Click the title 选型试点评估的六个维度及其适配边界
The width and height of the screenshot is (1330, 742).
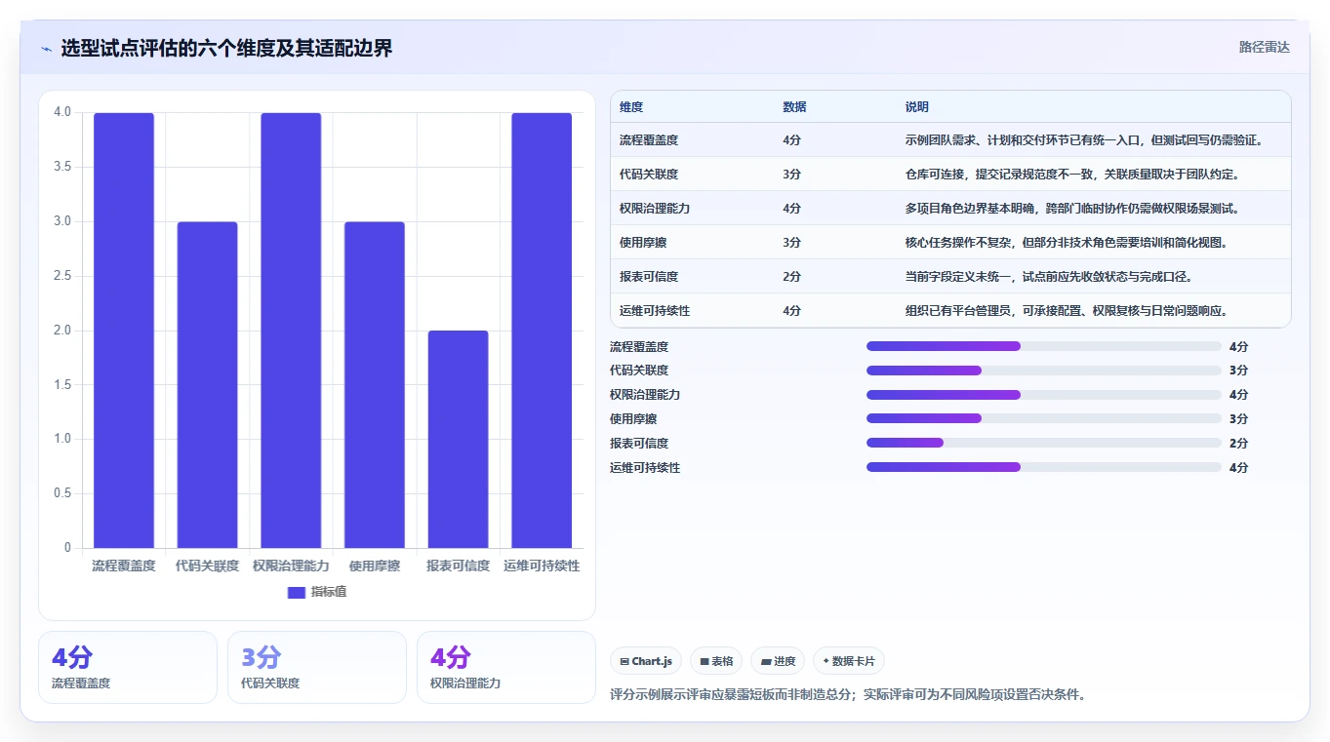click(226, 49)
